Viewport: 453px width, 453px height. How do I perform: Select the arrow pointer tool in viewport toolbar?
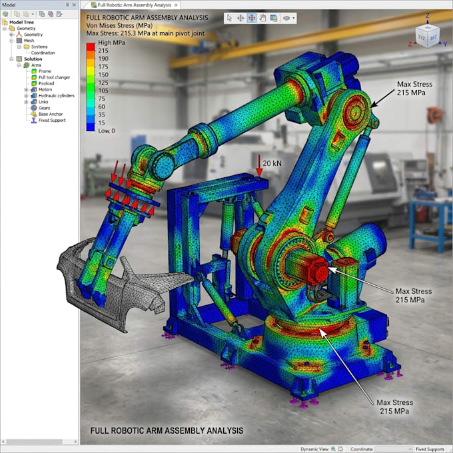point(229,18)
